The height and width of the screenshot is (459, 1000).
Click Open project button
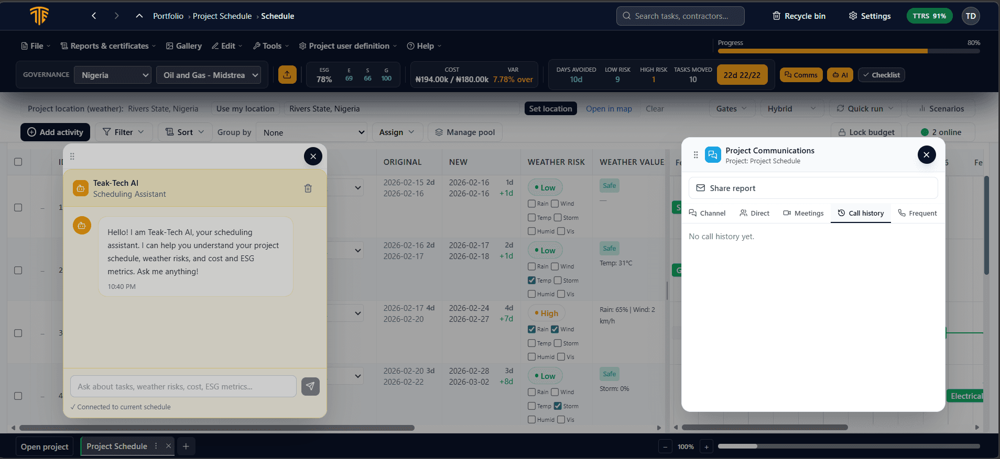click(45, 446)
